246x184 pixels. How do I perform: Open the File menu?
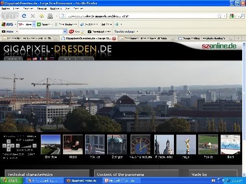6,9
